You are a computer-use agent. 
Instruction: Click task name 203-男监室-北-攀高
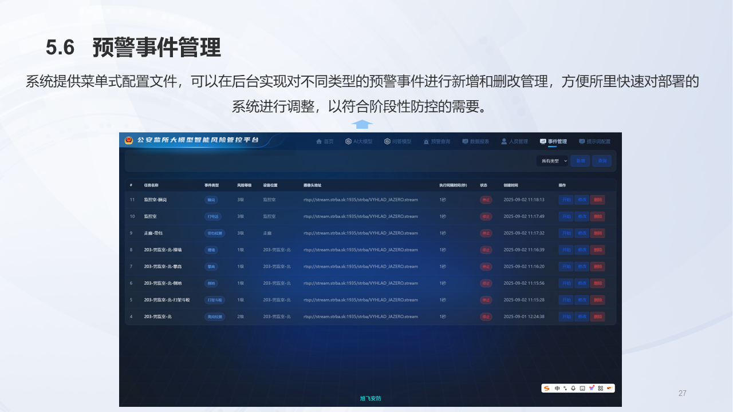(x=163, y=266)
